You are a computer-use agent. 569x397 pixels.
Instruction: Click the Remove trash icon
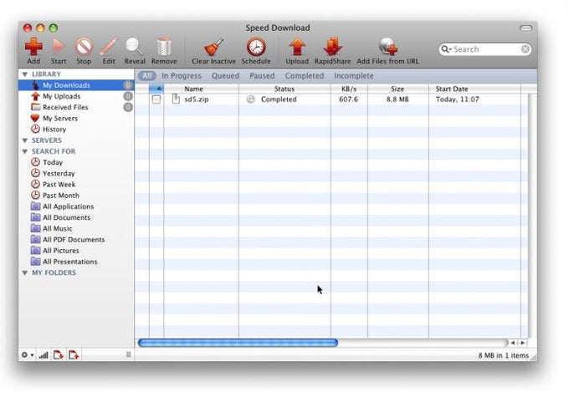pyautogui.click(x=164, y=47)
